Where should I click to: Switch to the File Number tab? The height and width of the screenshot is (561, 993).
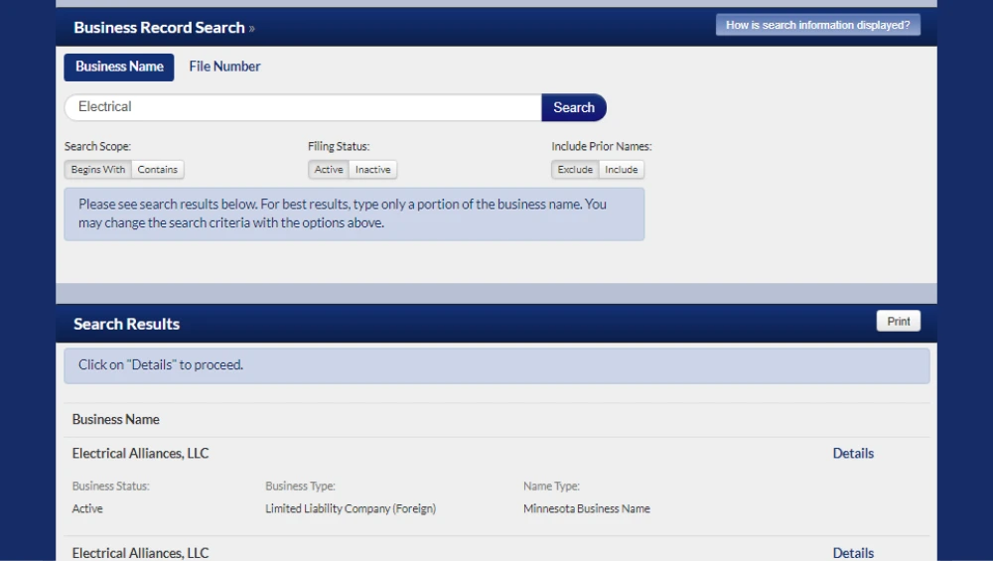click(224, 67)
